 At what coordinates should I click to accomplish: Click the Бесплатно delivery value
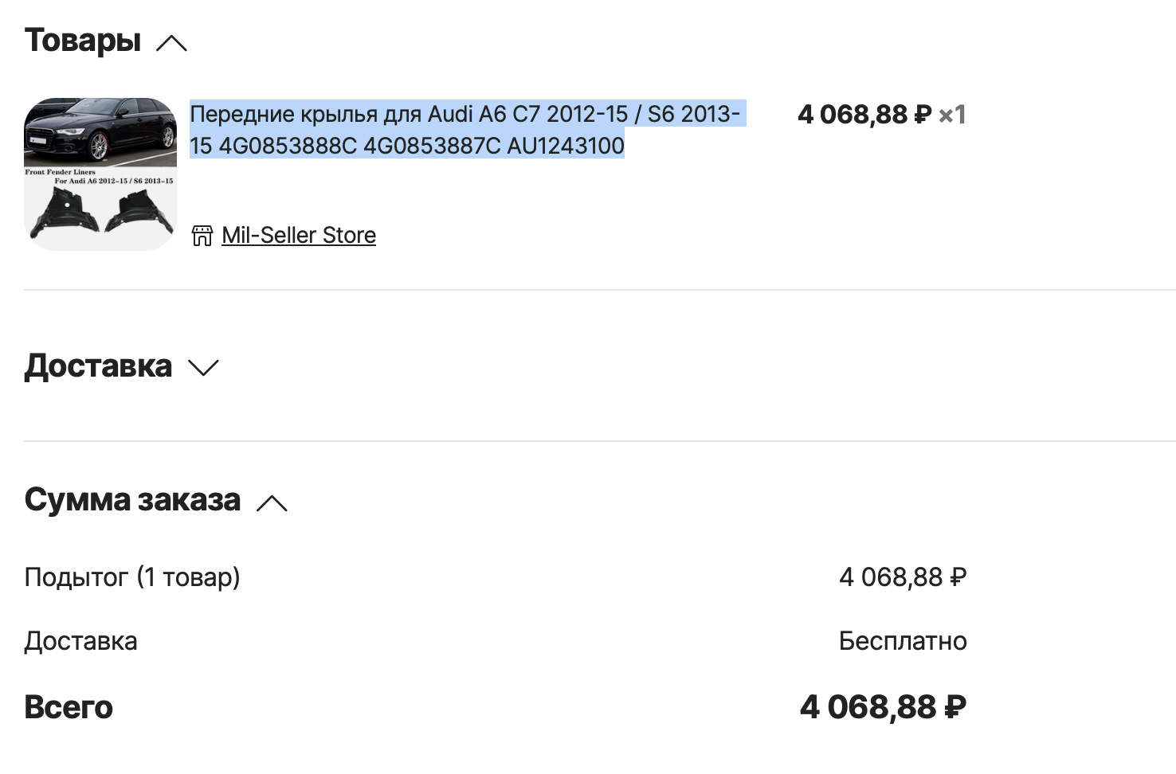coord(903,641)
